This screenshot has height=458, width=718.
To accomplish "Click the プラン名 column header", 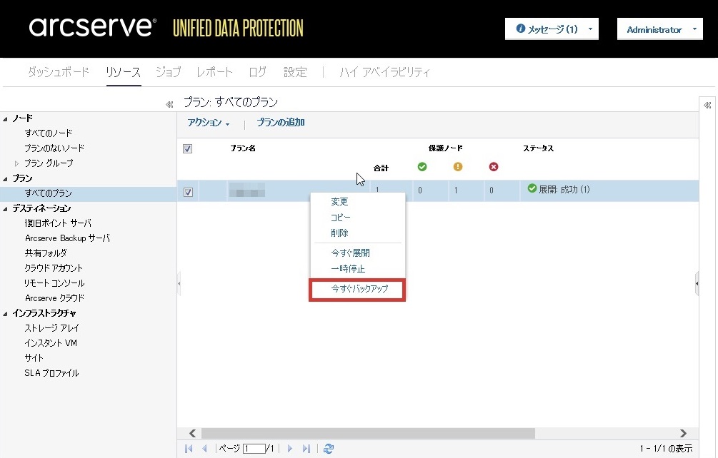I will [x=243, y=148].
